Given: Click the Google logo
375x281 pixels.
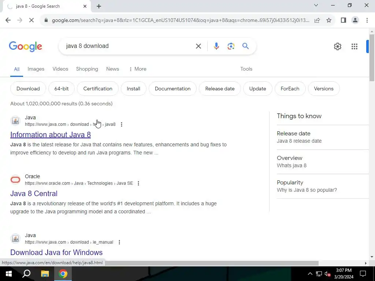Looking at the screenshot, I should (x=25, y=46).
